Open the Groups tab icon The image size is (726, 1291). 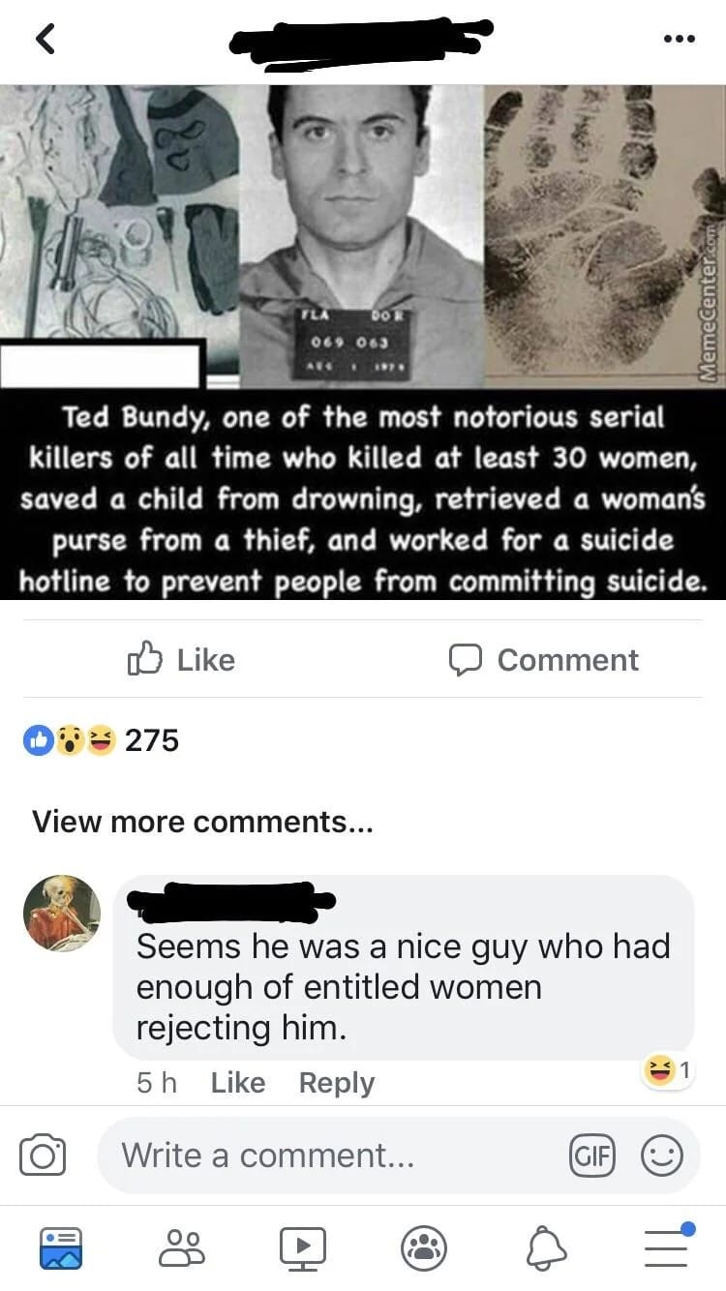tap(424, 1248)
